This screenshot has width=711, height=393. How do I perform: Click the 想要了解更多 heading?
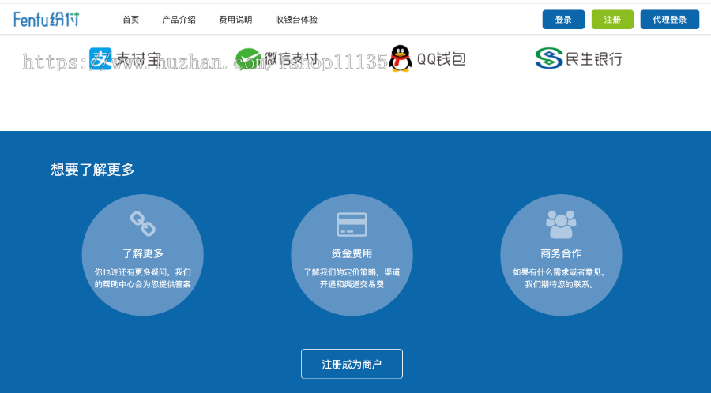click(x=93, y=170)
